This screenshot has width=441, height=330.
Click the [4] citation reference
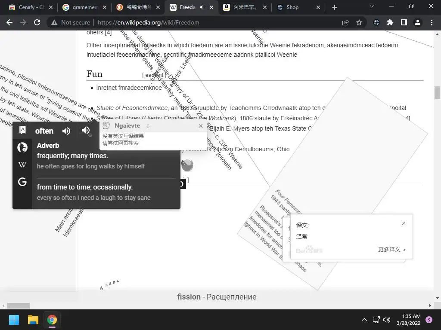(108, 33)
